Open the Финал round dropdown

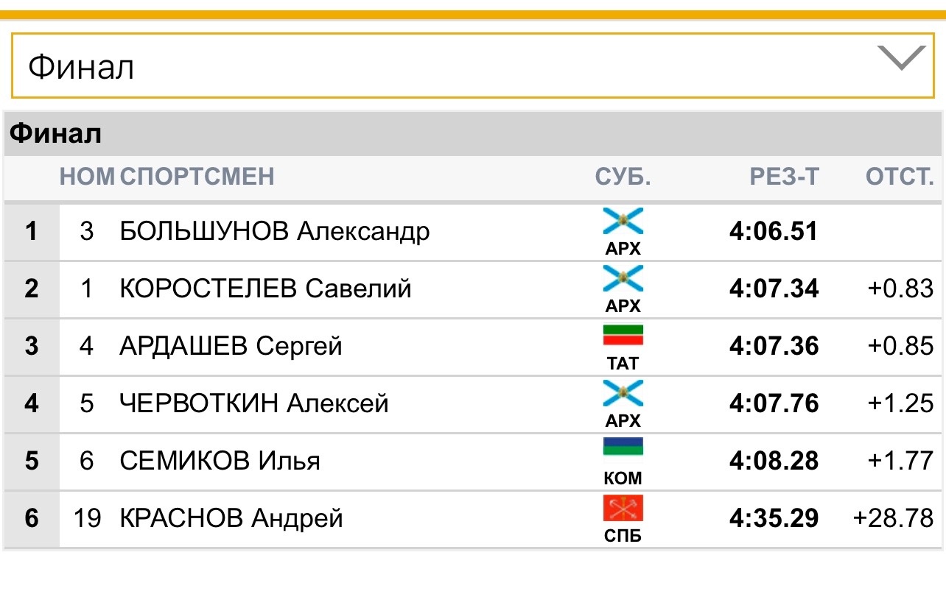tap(472, 67)
